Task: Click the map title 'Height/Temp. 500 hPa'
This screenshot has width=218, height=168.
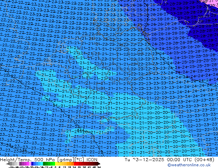Action: 28,160
